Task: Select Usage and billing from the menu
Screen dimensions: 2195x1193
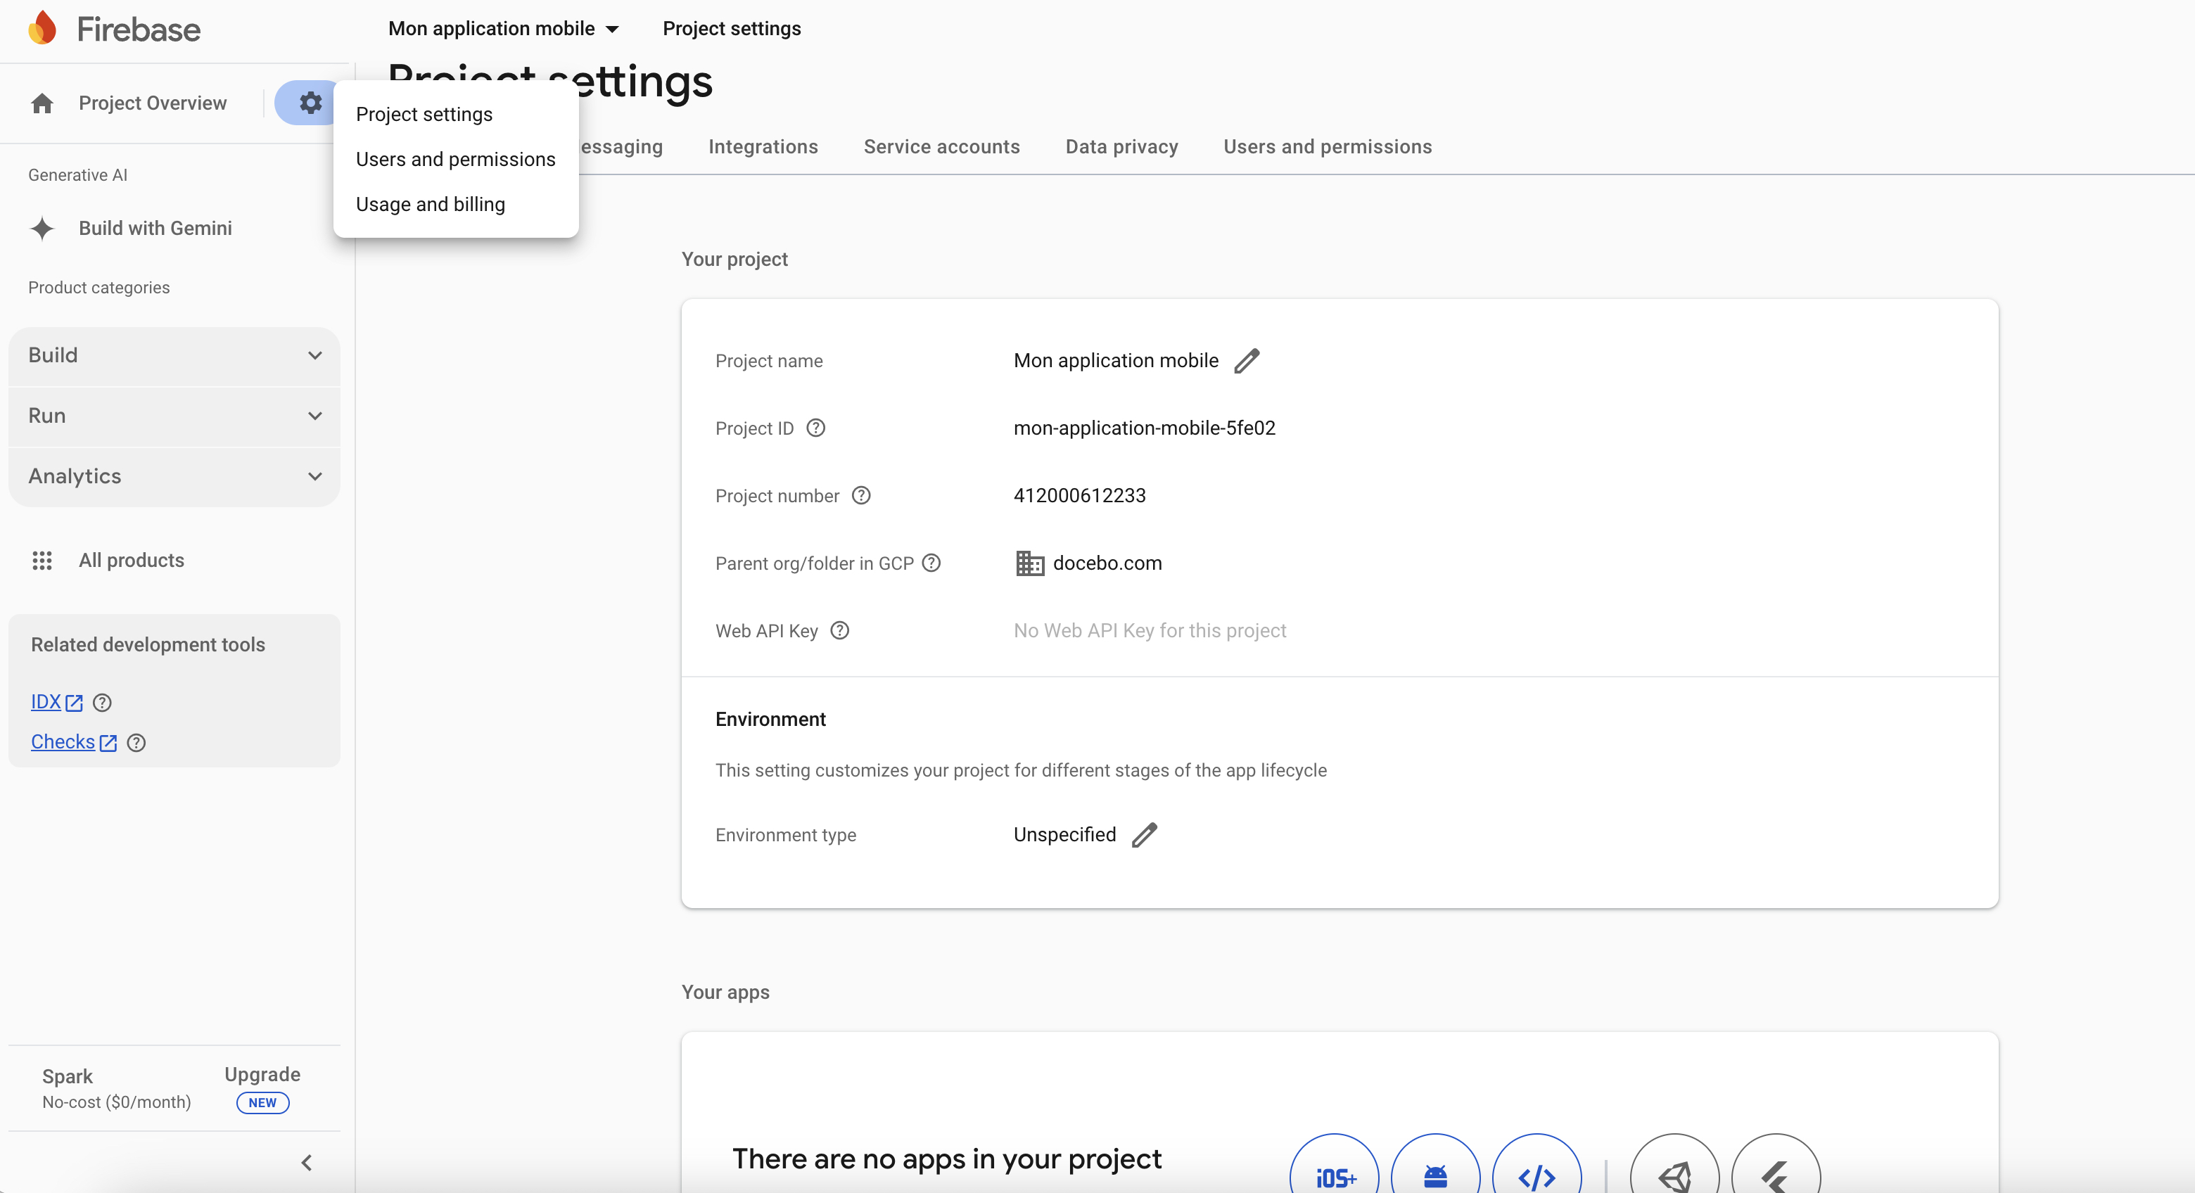Action: (431, 204)
